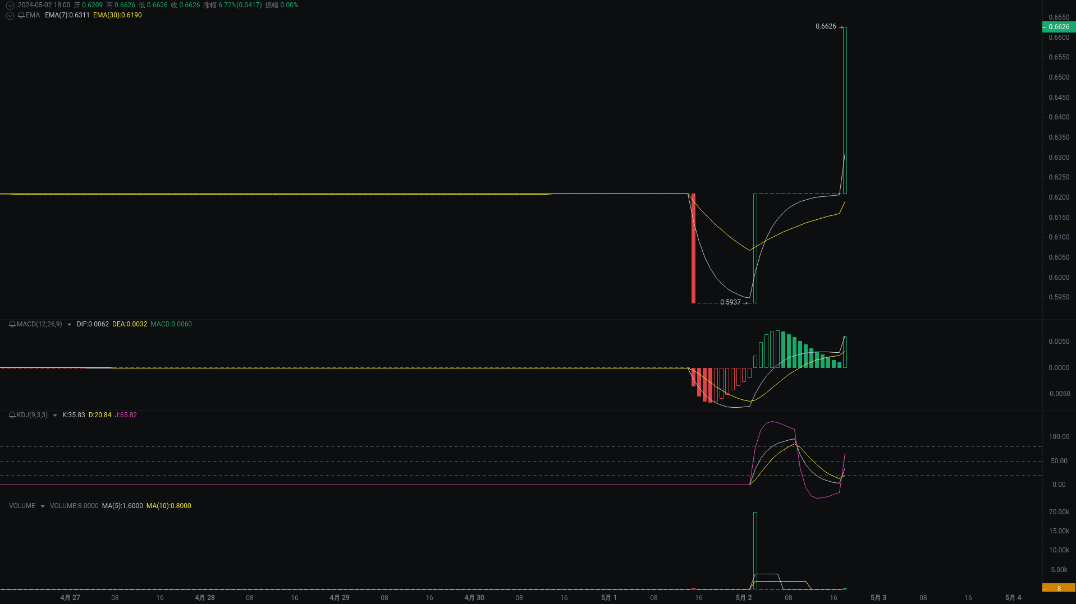Click the 0.6626 high price marker

826,26
